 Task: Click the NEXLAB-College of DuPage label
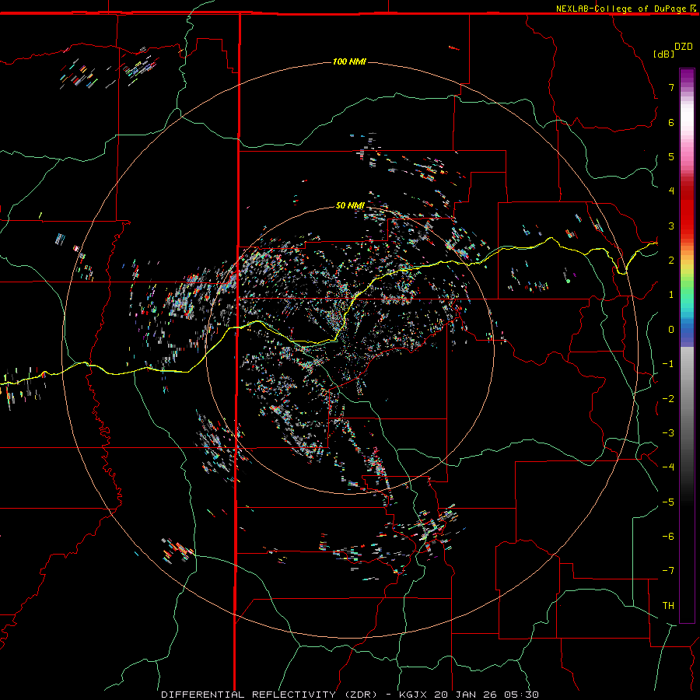click(621, 9)
